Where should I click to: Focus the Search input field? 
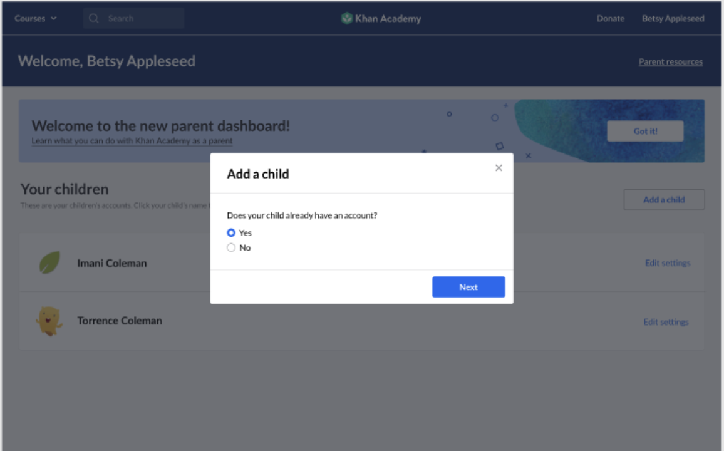(133, 18)
